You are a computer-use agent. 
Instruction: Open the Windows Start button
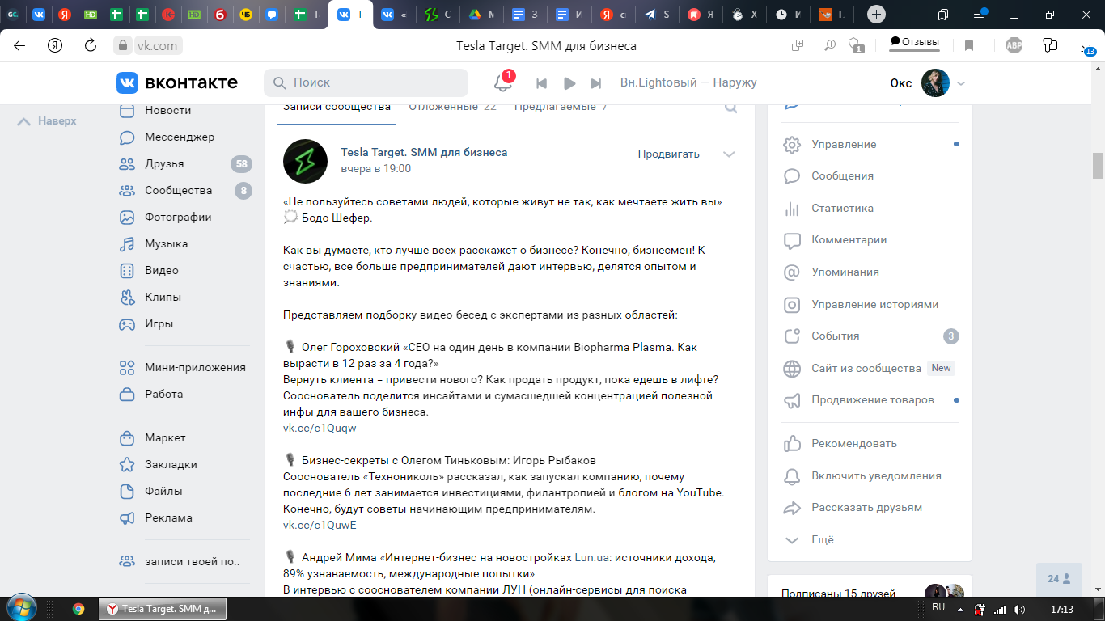pos(20,607)
